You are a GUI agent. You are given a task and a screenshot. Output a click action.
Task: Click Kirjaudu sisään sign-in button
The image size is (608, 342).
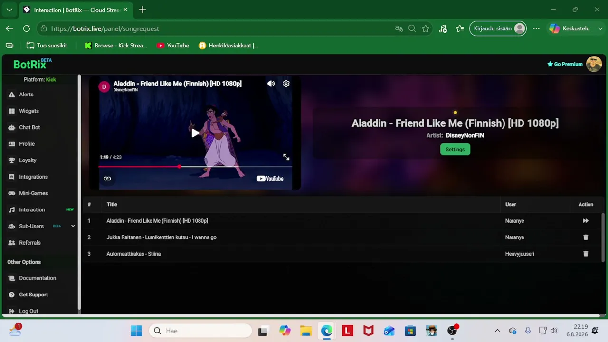(498, 28)
